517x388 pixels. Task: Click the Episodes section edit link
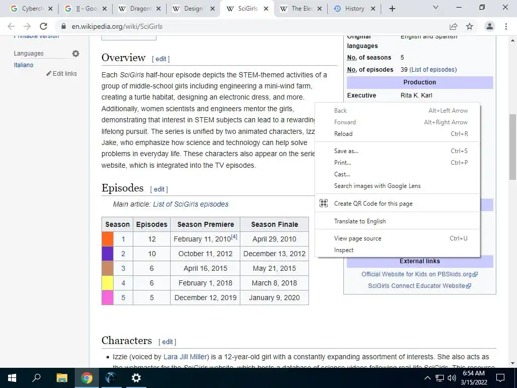coord(159,189)
